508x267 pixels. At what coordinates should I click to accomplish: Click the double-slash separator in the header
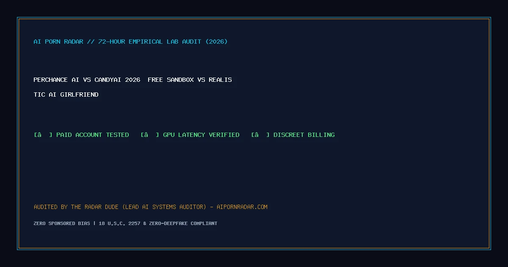[91, 42]
